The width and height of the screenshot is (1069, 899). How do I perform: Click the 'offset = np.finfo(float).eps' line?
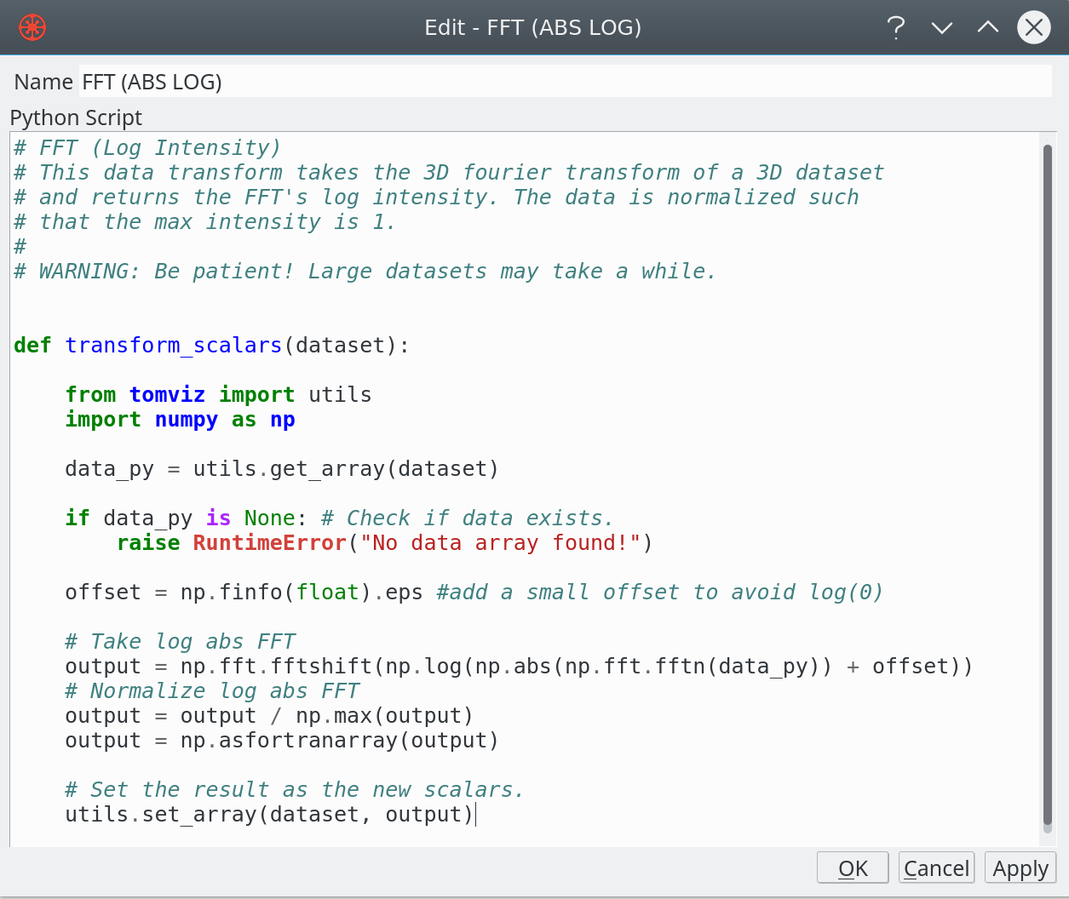[474, 593]
